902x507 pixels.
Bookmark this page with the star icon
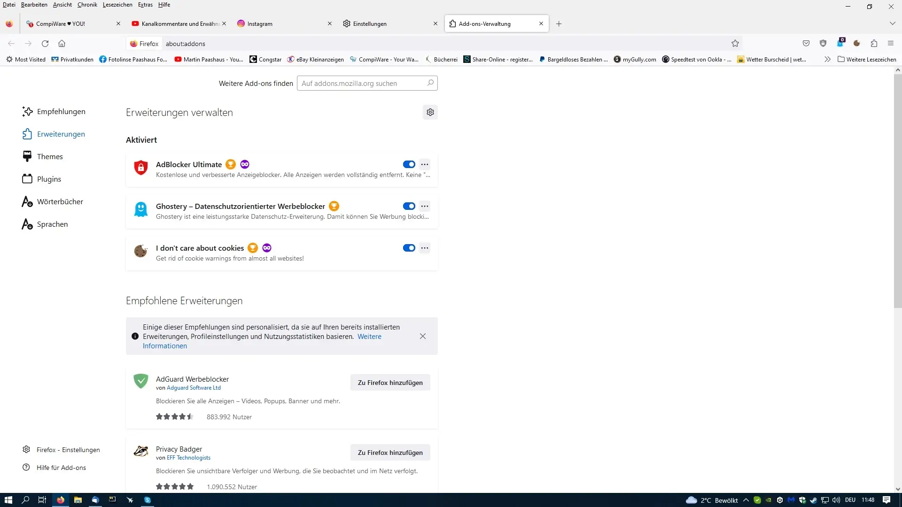pyautogui.click(x=735, y=43)
